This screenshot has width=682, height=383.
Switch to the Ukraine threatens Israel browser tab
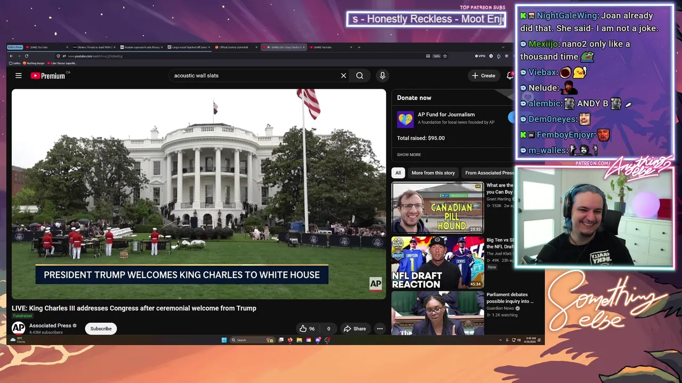[x=94, y=47]
